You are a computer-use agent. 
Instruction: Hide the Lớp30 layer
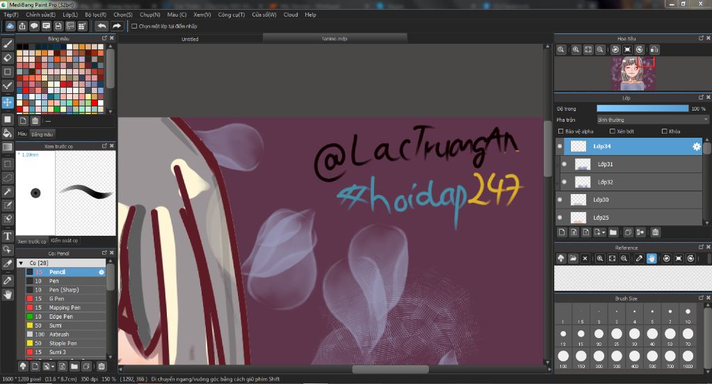click(x=560, y=200)
